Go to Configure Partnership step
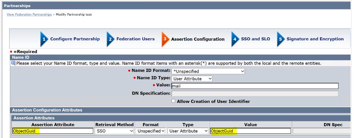Screen dimensions: 354x138 [x=75, y=39]
